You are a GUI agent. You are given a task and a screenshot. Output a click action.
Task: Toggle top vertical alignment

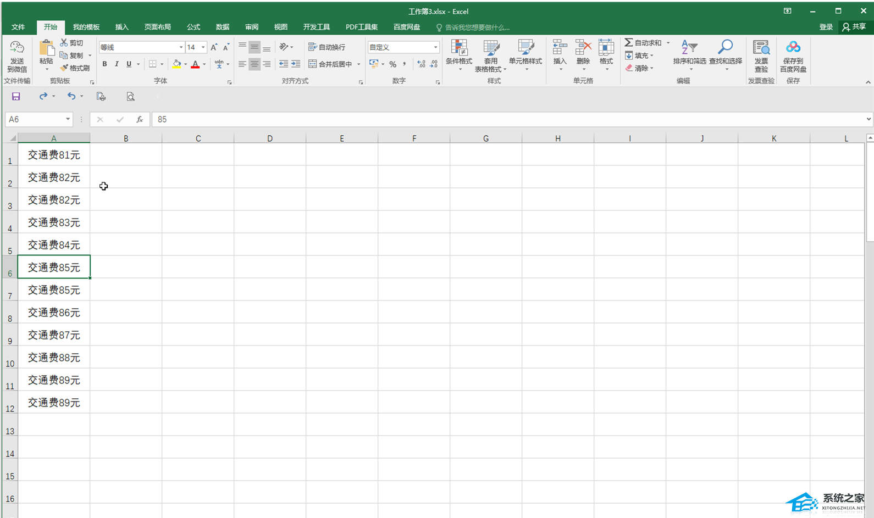click(x=242, y=47)
